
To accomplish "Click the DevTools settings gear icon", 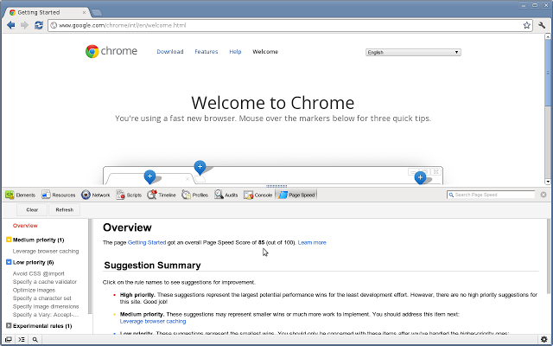I will (x=542, y=340).
